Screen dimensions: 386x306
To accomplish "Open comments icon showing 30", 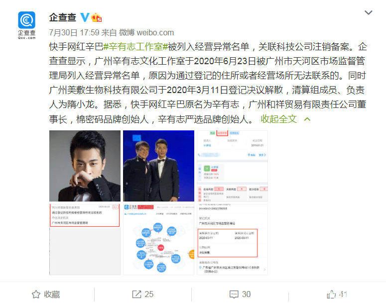I will point(234,294).
